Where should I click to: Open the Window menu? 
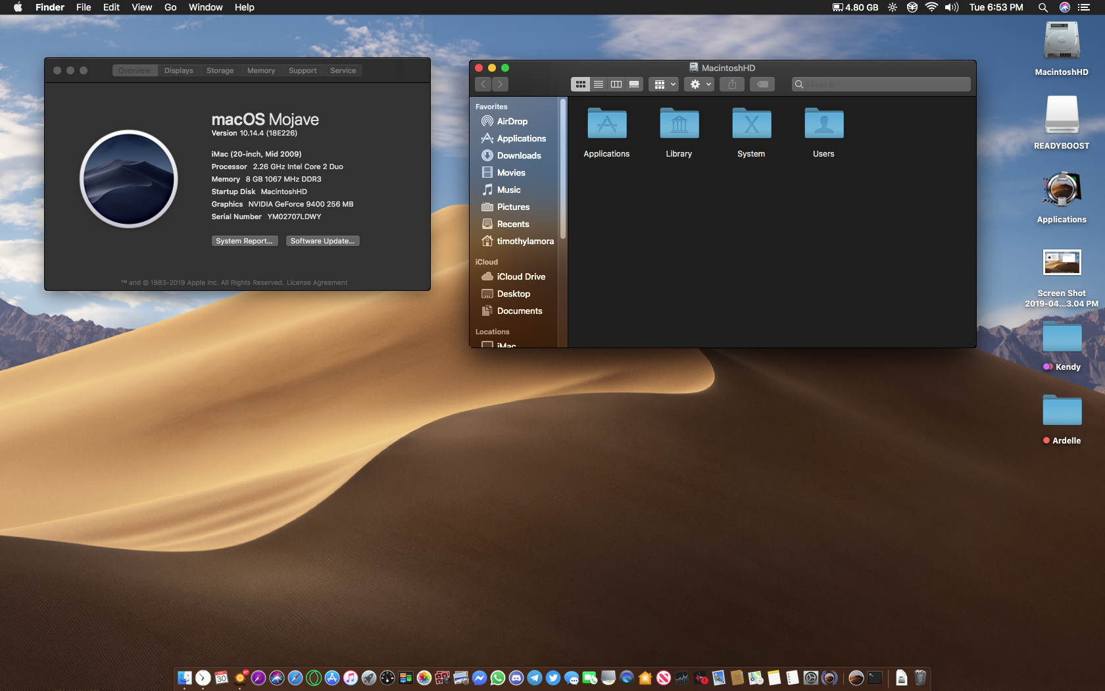pyautogui.click(x=206, y=7)
